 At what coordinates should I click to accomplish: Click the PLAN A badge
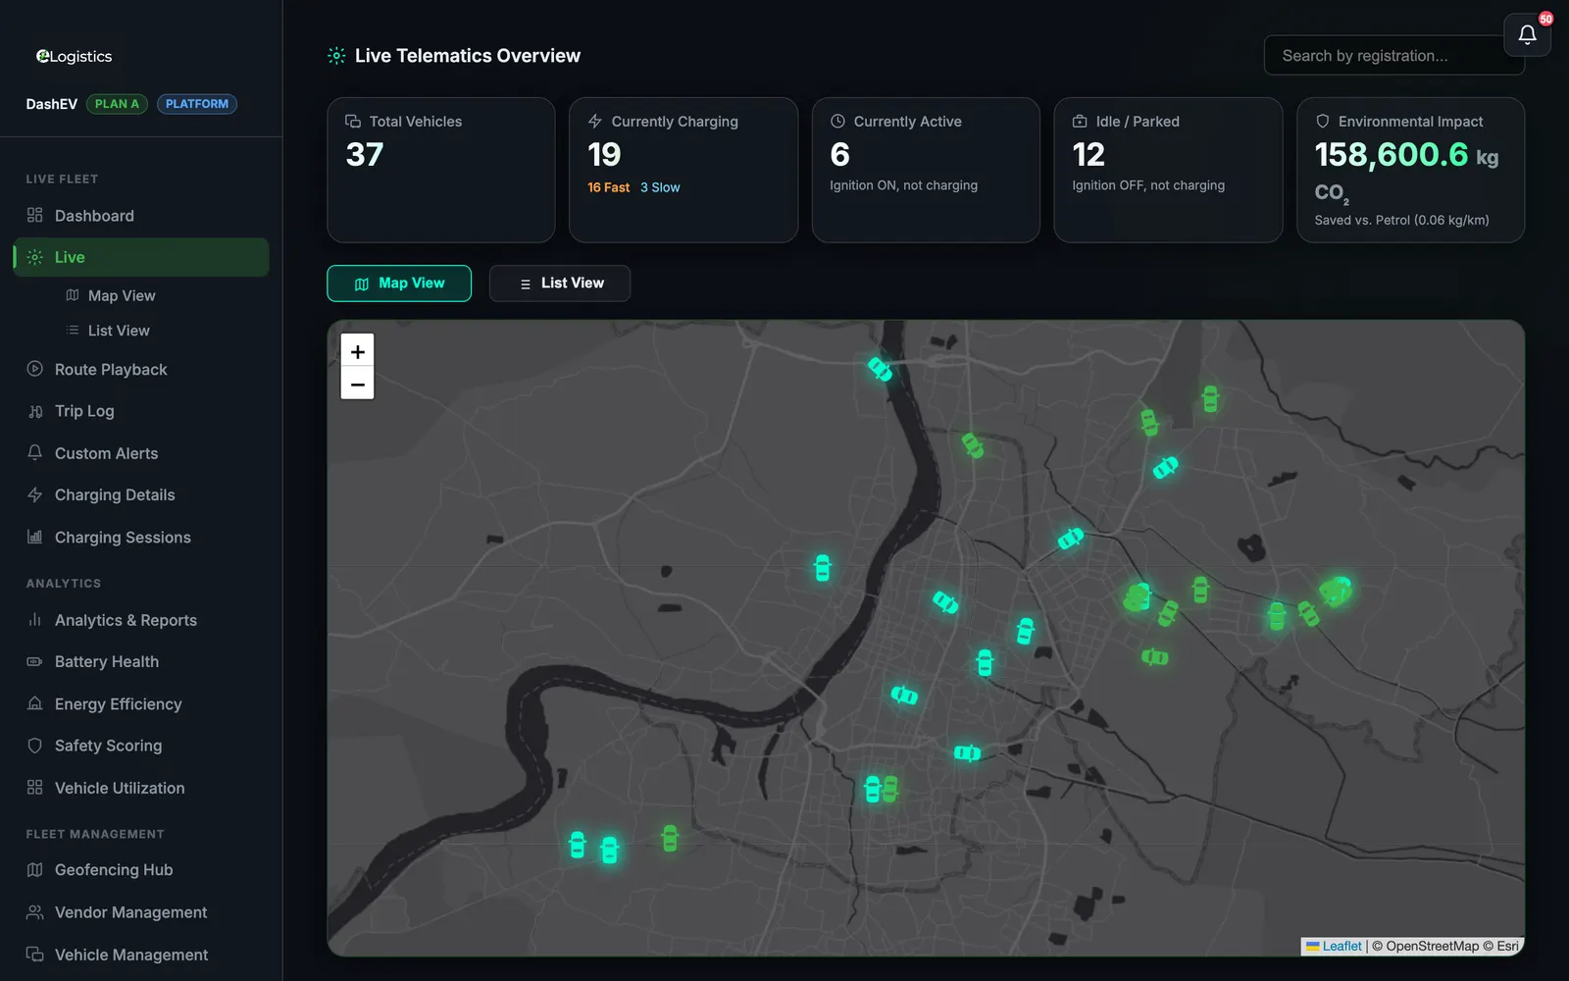[117, 104]
